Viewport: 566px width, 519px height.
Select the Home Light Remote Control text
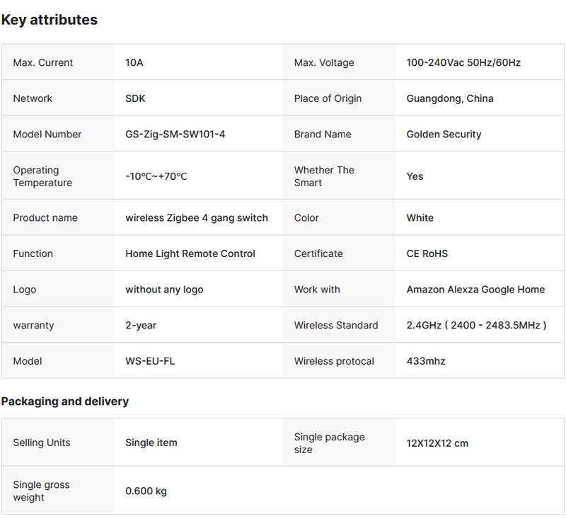tap(190, 253)
